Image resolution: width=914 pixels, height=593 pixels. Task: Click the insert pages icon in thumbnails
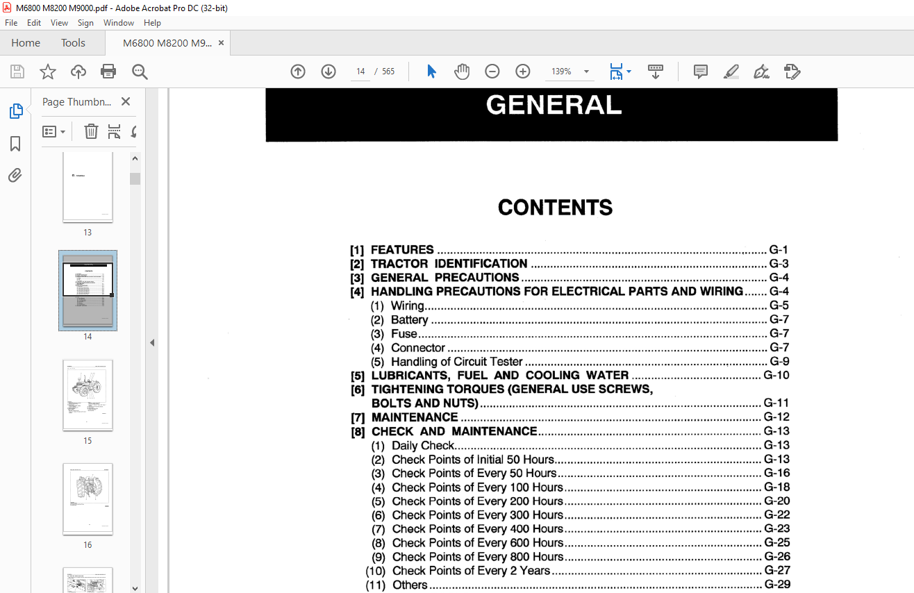(115, 131)
